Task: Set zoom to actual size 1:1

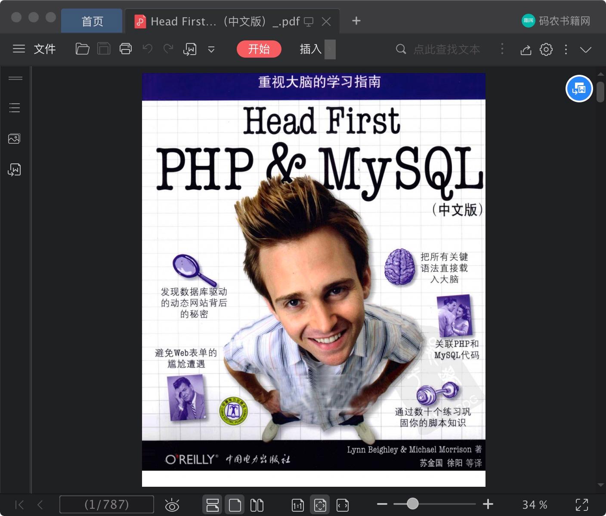Action: (x=298, y=505)
